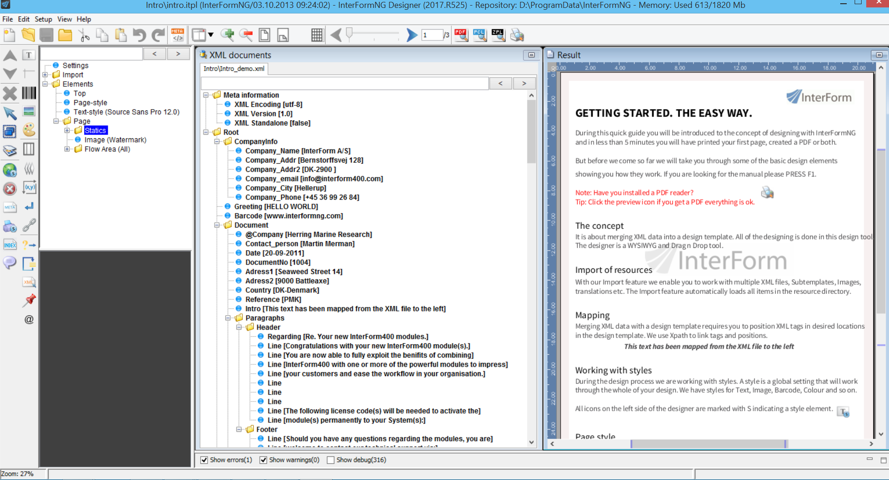Go to the previous page arrow
The height and width of the screenshot is (480, 889).
[x=336, y=35]
